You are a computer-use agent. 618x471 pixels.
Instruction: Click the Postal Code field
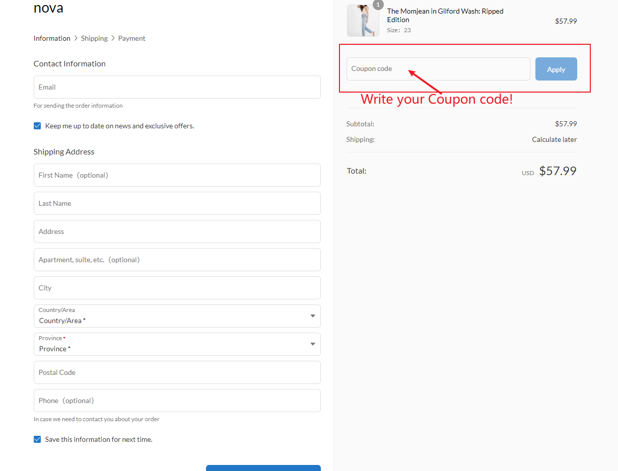coord(177,372)
